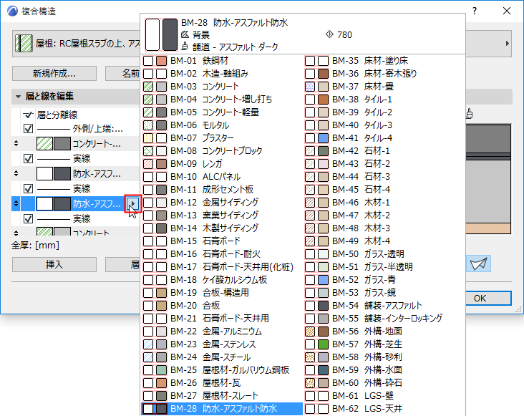Collapse the 層と線を編集 panel
Screen dimensions: 524x416
18,97
